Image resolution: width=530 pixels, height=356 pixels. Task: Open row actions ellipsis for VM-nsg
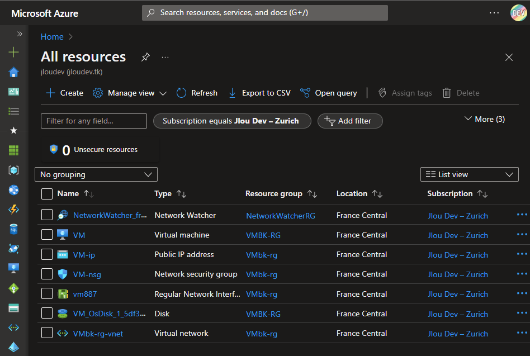(x=522, y=274)
